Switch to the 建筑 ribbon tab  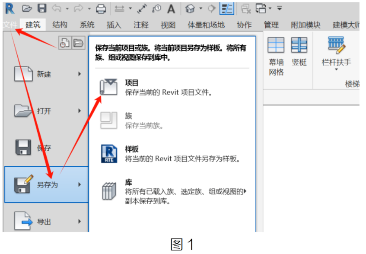(33, 25)
